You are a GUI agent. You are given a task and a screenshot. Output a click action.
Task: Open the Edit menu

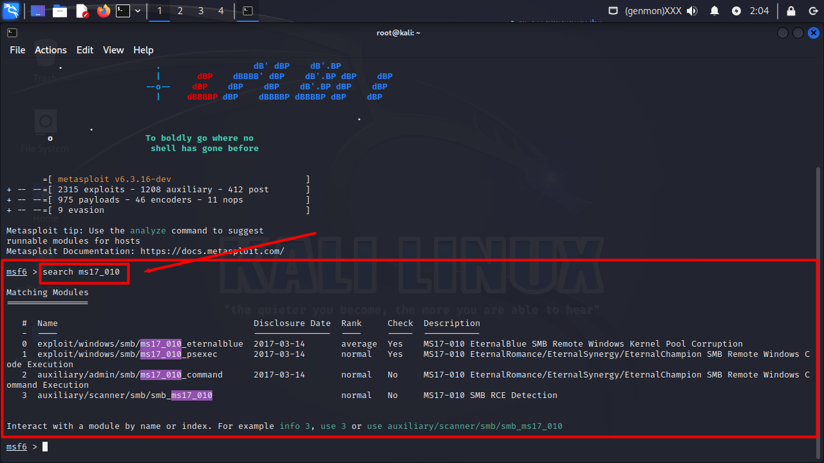[x=85, y=50]
